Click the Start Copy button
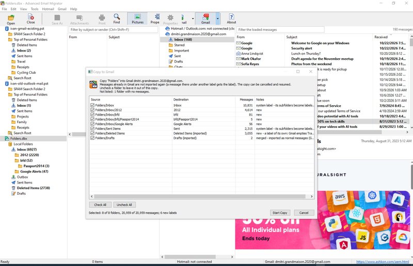The width and height of the screenshot is (413, 266). pos(280,212)
